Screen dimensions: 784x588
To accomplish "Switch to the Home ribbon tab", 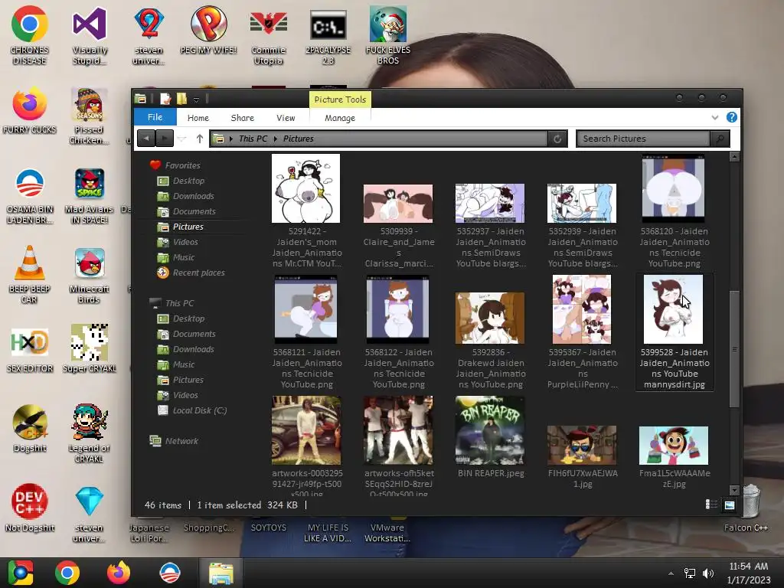I will point(198,118).
